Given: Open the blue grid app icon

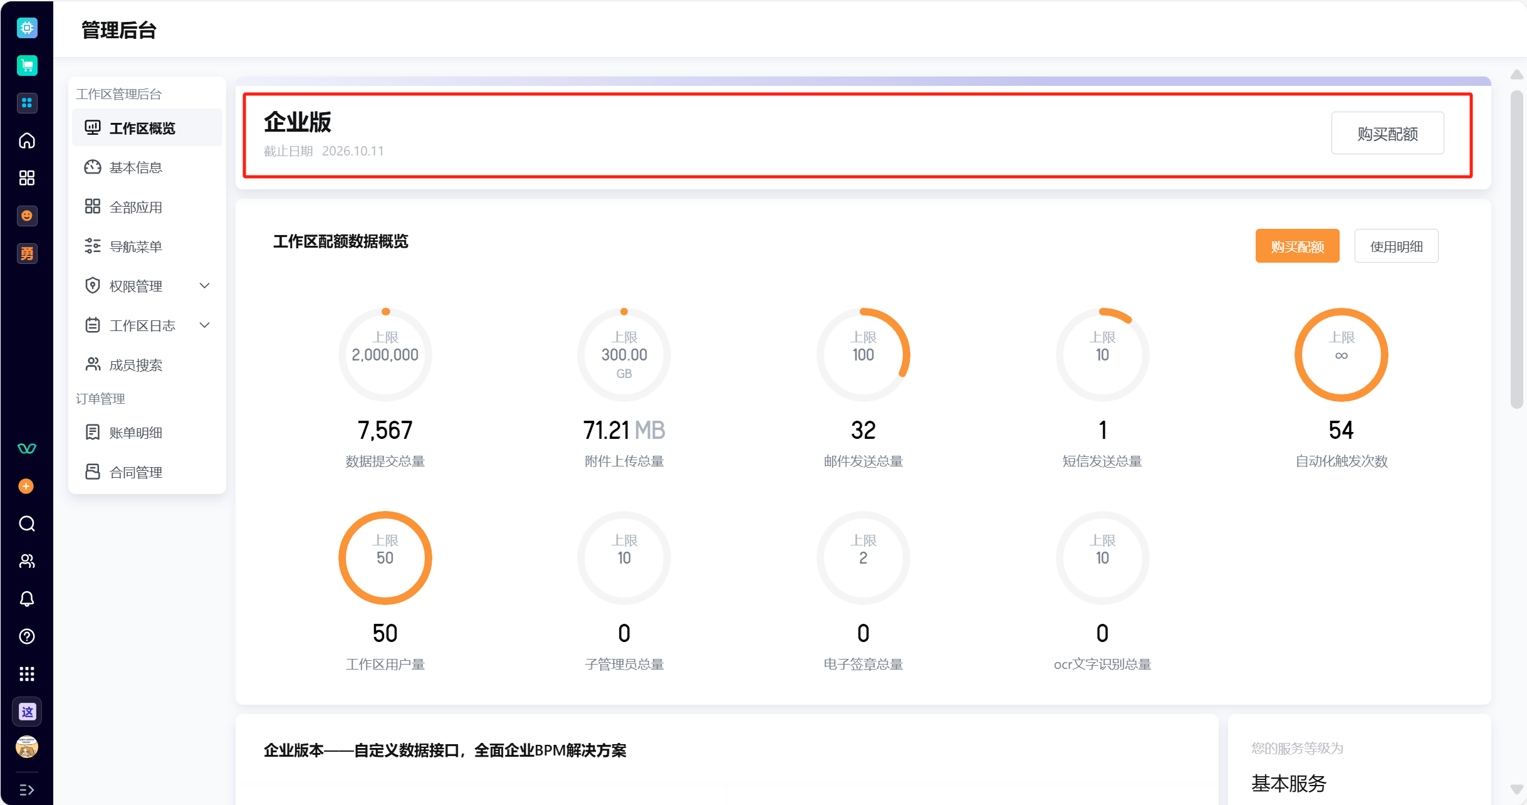Looking at the screenshot, I should [x=27, y=103].
